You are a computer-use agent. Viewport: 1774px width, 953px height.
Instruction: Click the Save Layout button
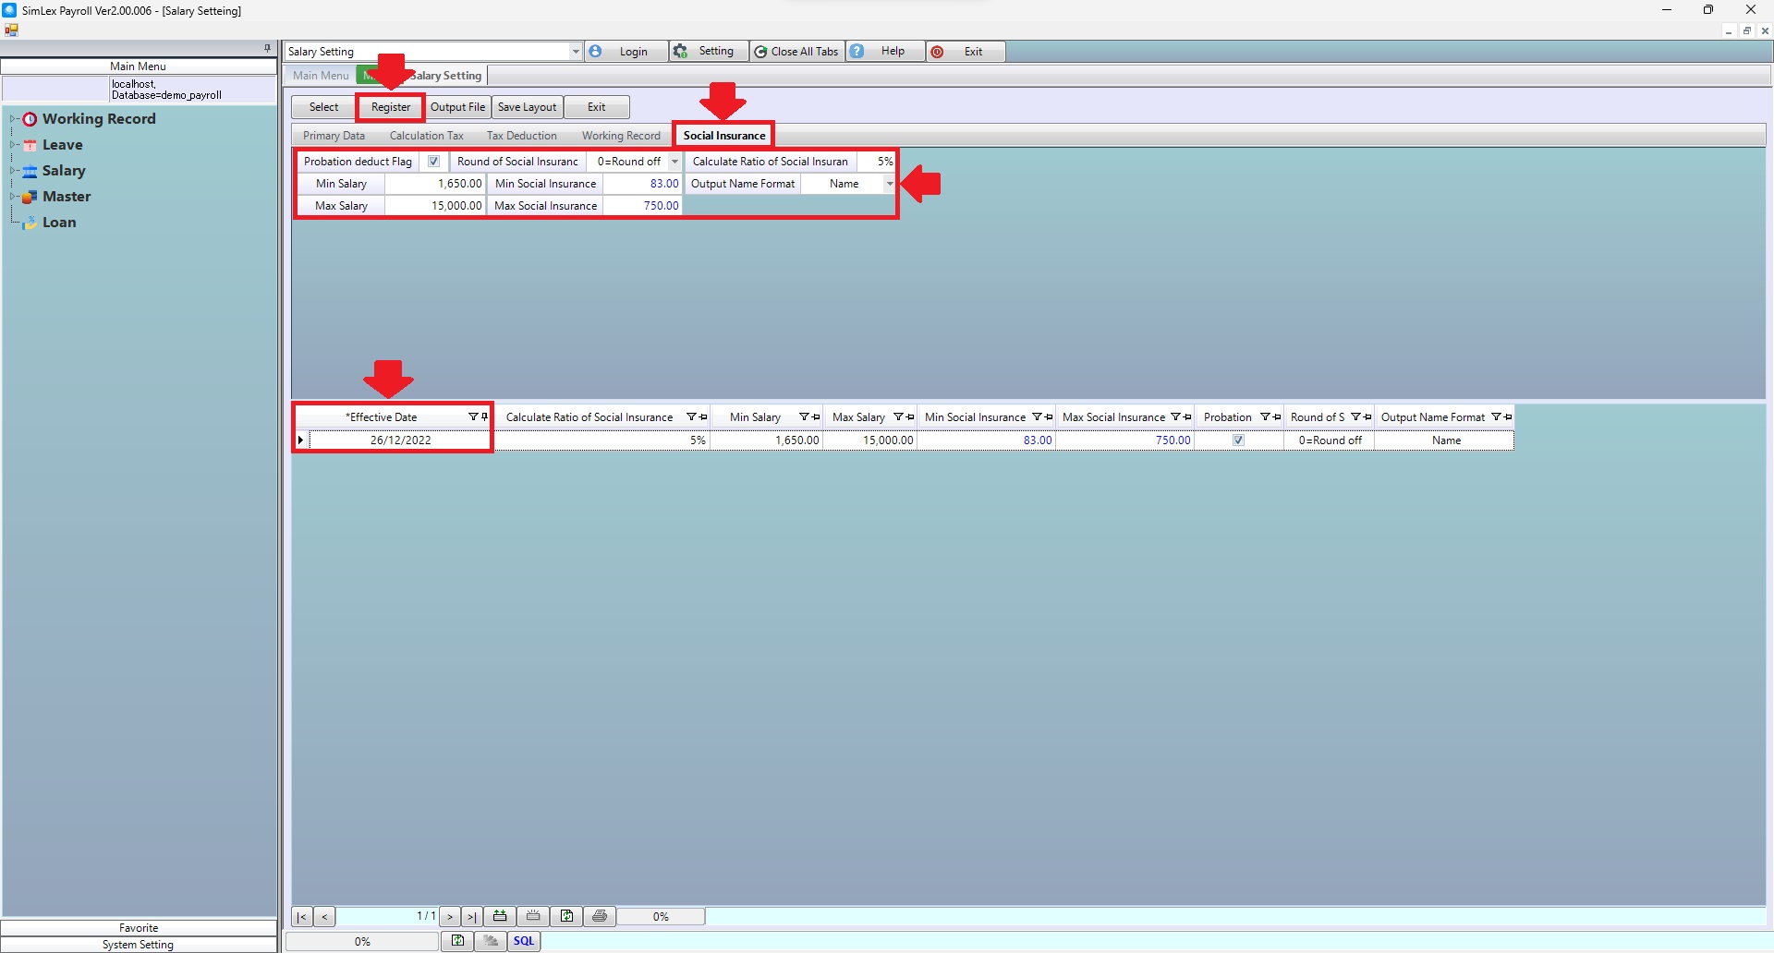click(x=527, y=107)
